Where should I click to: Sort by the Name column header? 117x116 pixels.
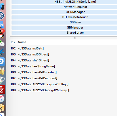(67, 42)
